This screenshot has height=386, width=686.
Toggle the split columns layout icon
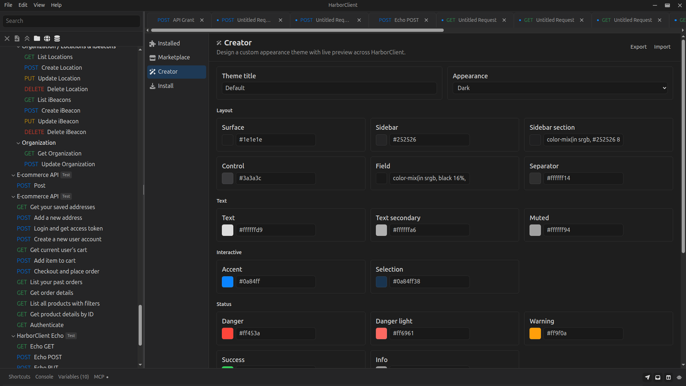(x=668, y=377)
